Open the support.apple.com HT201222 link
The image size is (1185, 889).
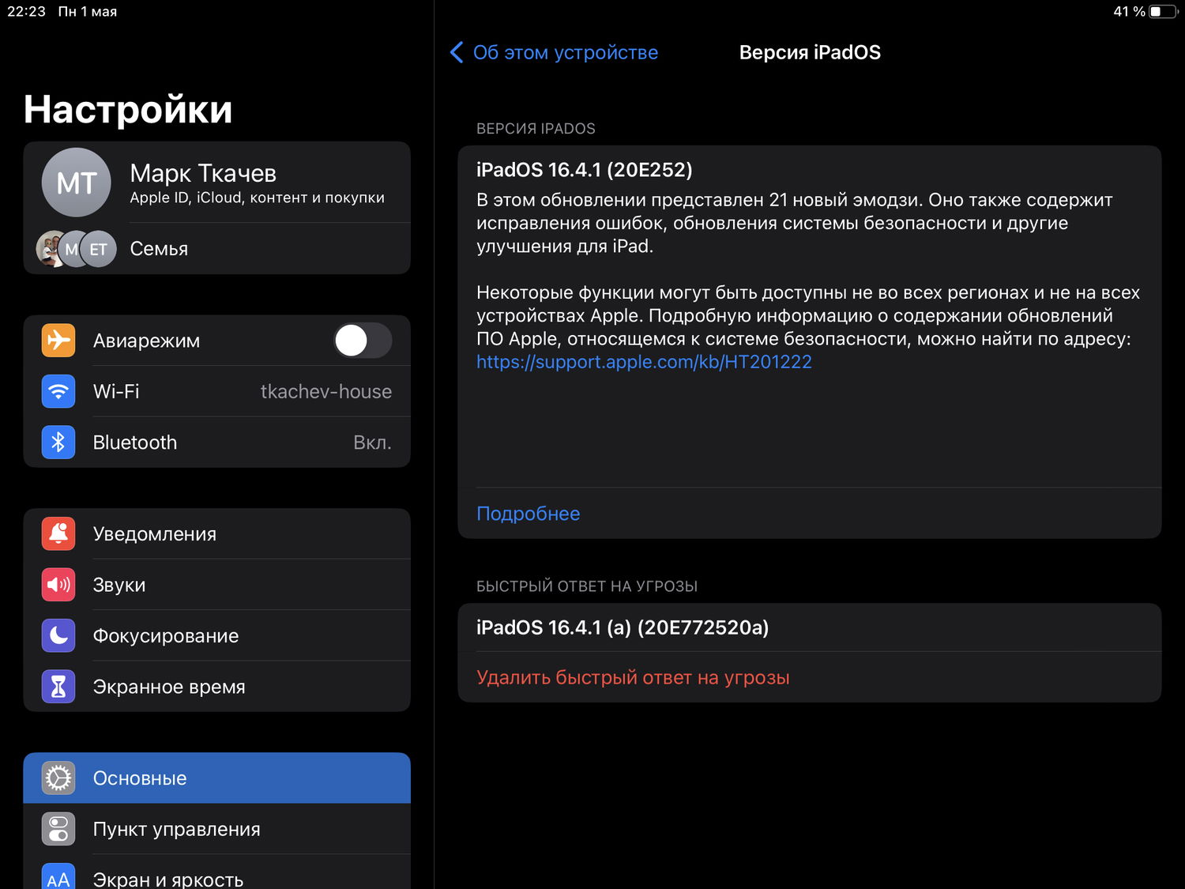[x=644, y=362]
